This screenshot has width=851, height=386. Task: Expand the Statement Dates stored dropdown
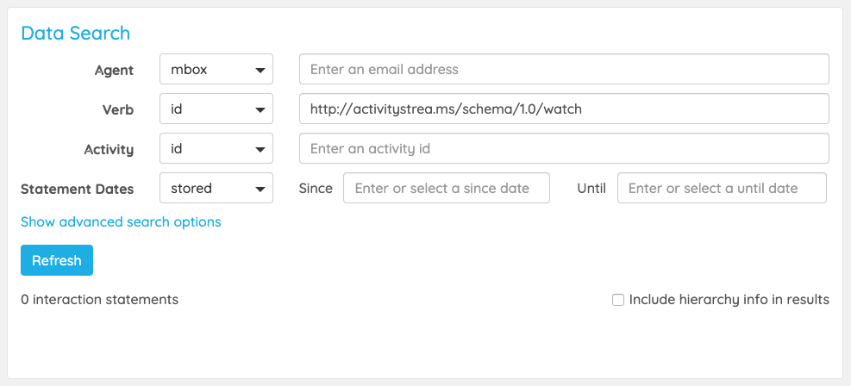click(216, 188)
